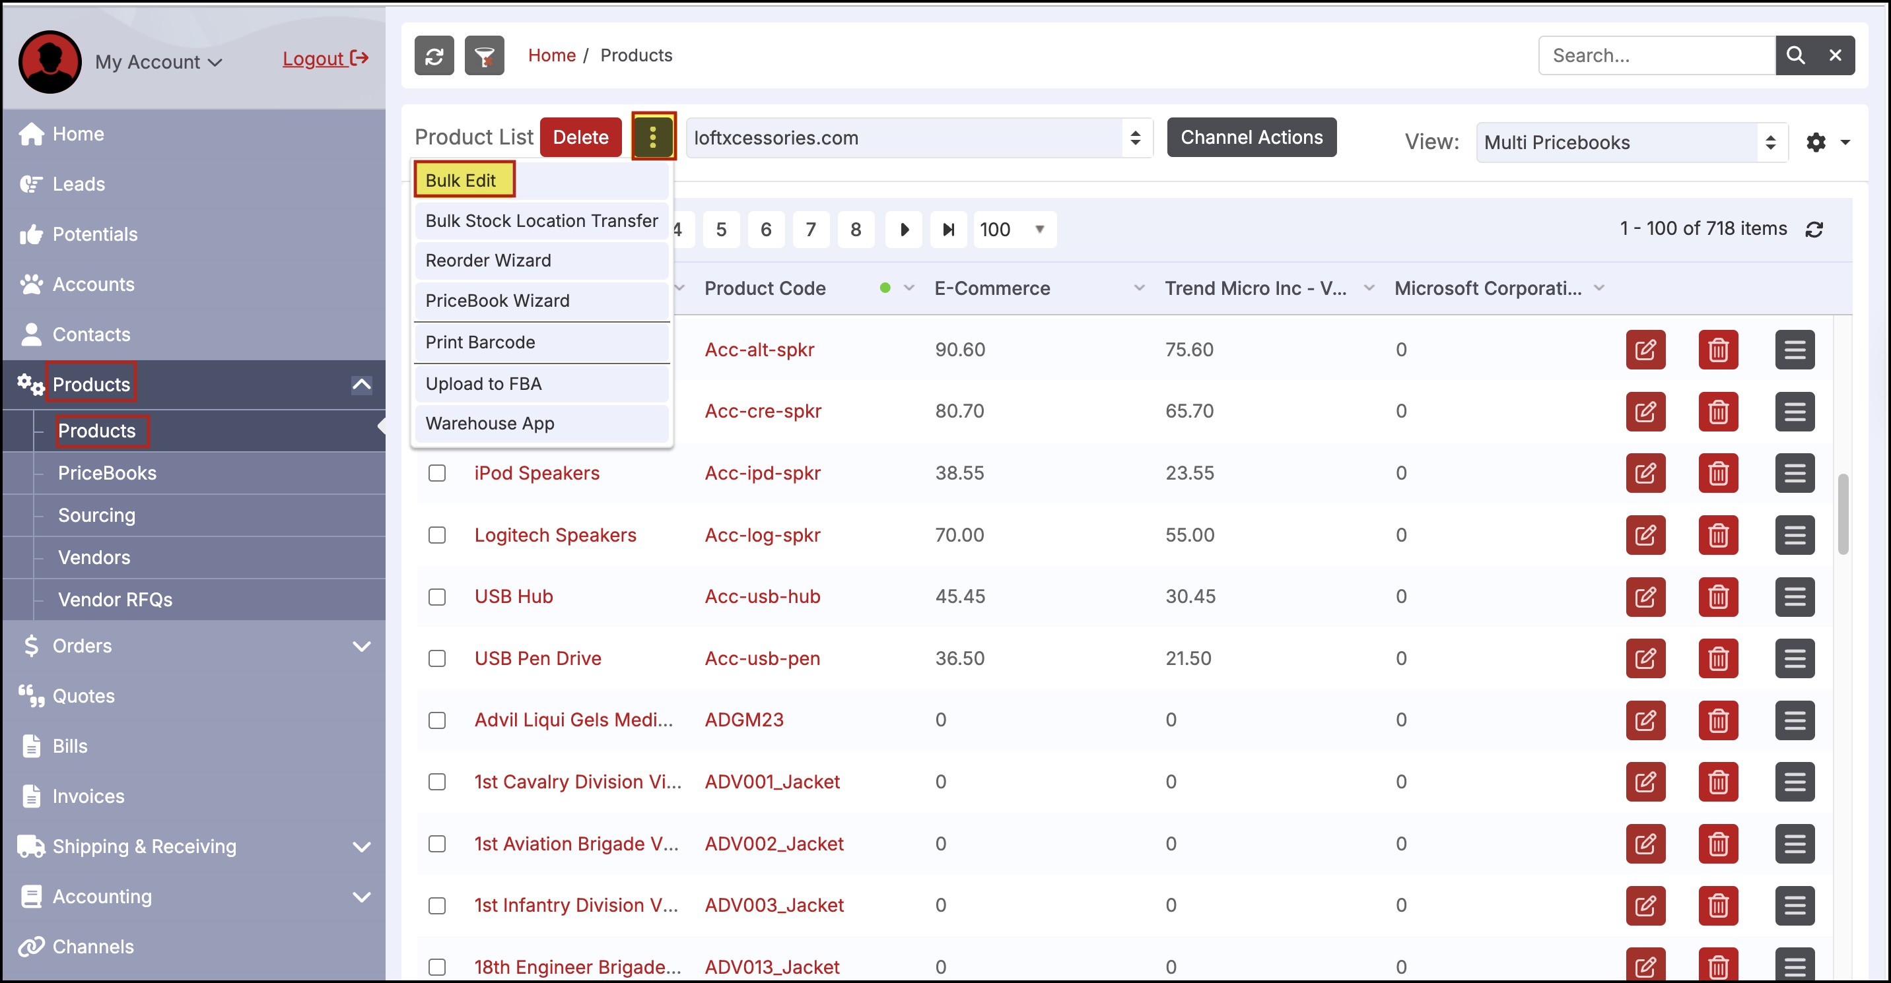Open the loftxcessories.com channel dropdown

tap(919, 138)
